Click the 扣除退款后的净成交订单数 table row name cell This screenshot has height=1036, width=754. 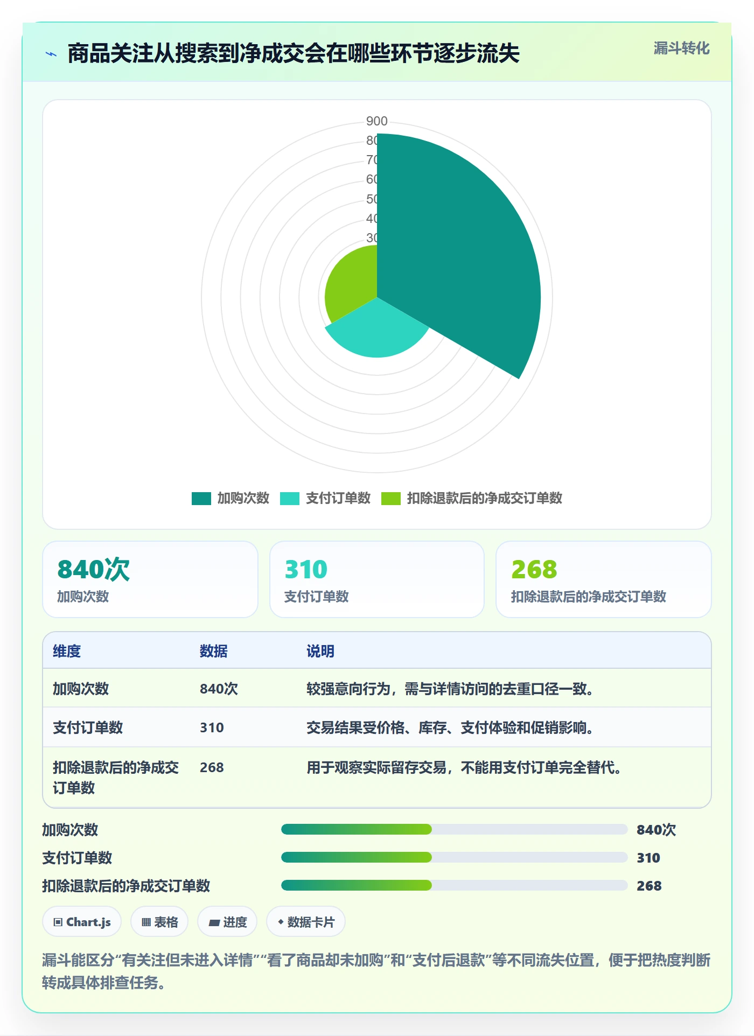click(x=116, y=778)
